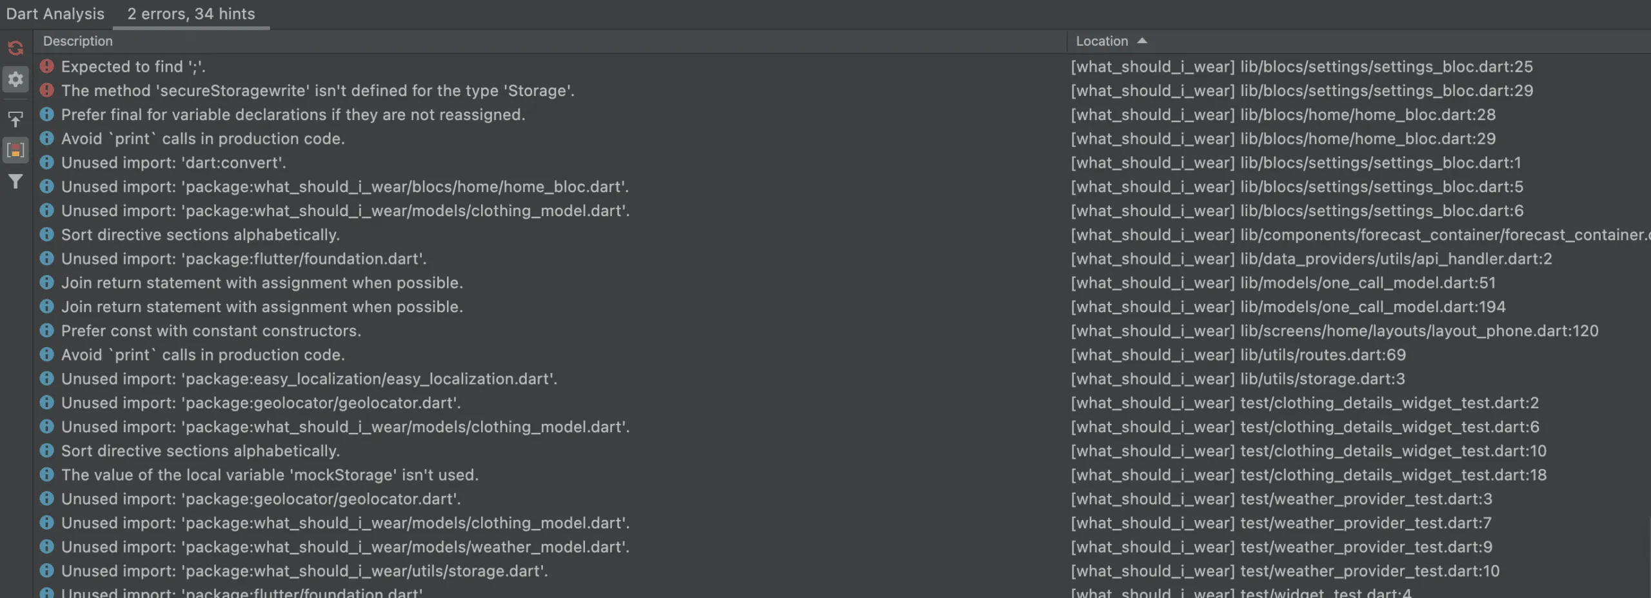
Task: Toggle group by severity icon
Action: (15, 150)
